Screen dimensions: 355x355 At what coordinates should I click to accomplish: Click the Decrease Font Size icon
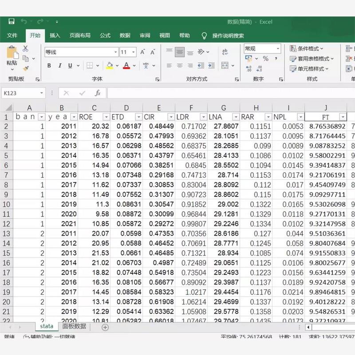[x=153, y=52]
